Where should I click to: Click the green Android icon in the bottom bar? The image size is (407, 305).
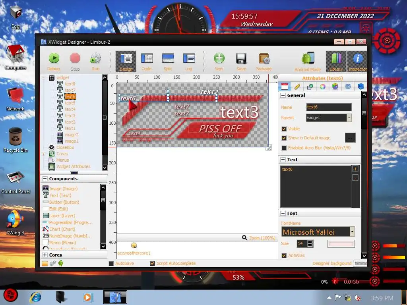point(61,263)
